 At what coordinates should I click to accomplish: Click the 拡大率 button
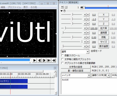click(104, 28)
